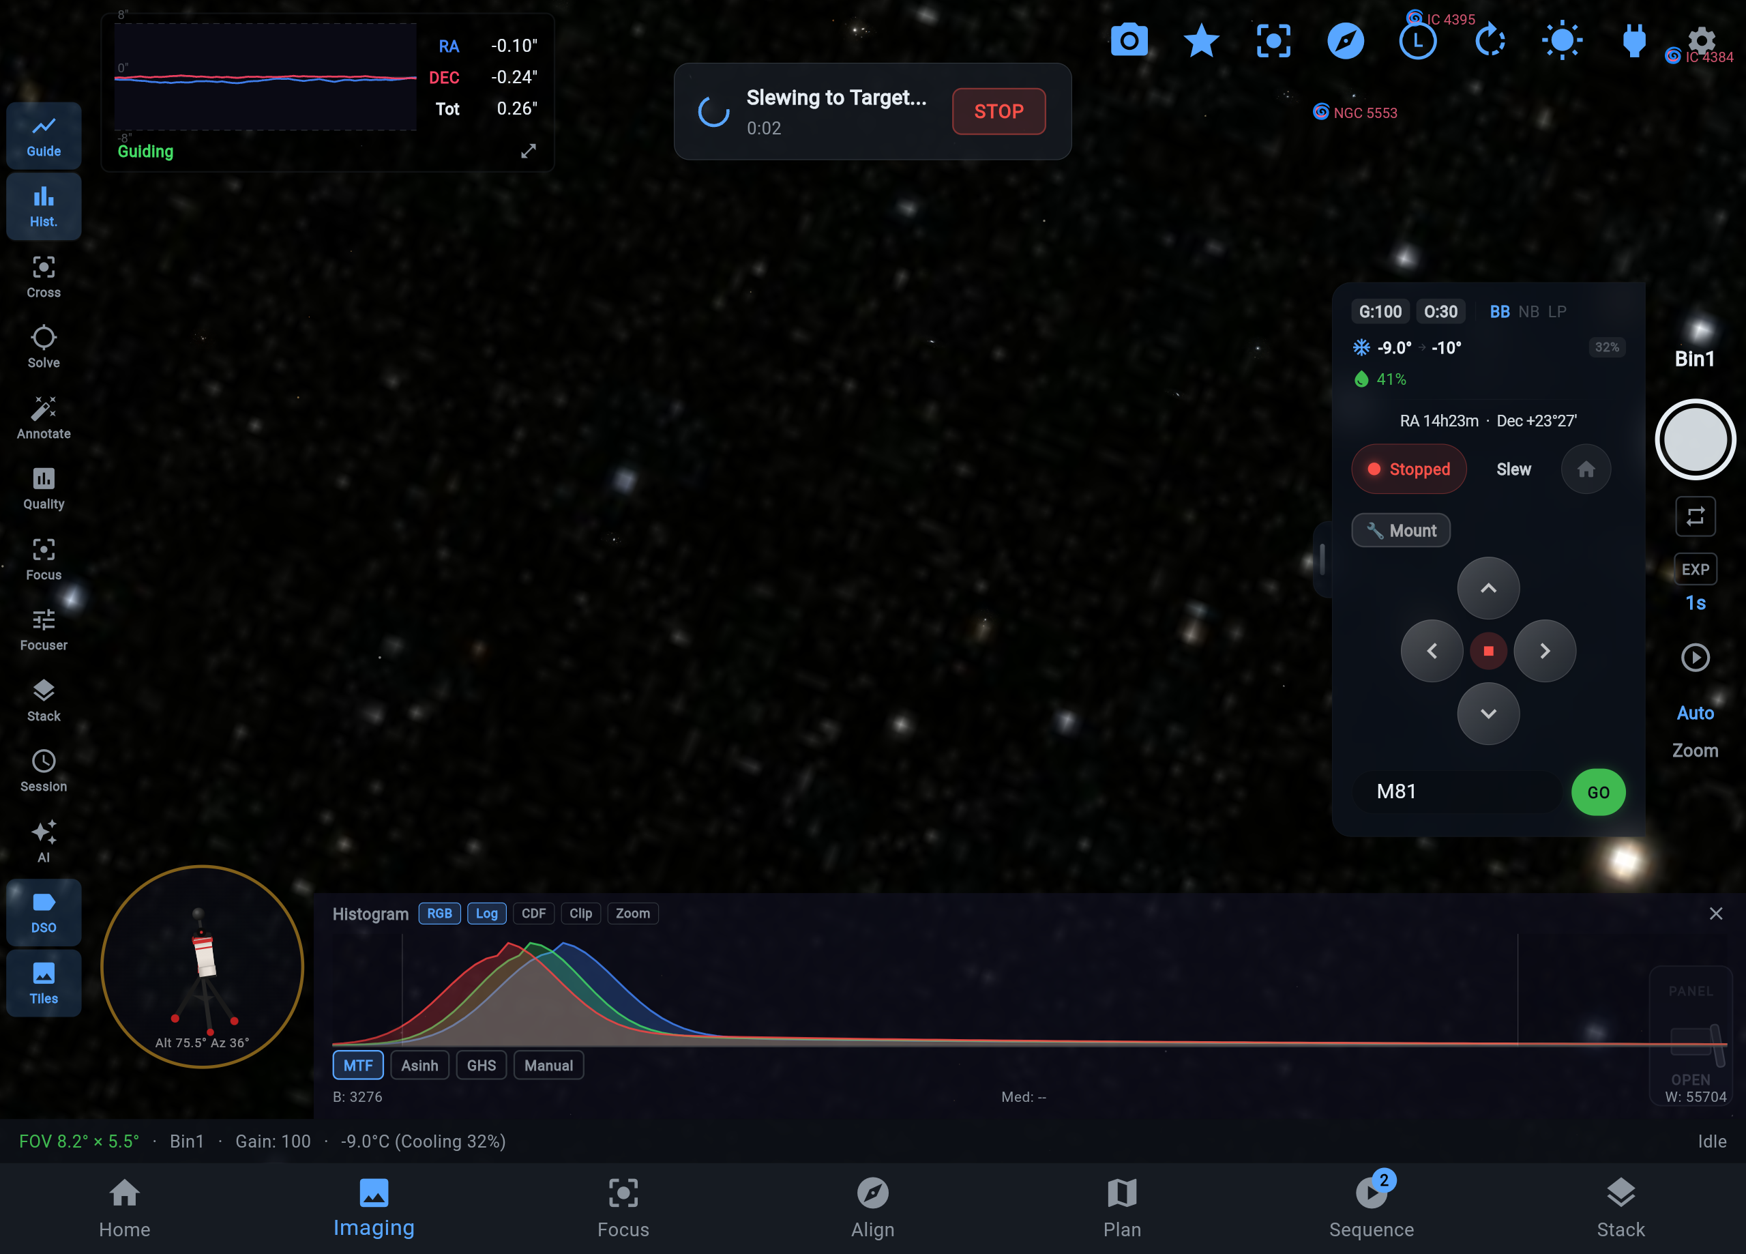Select the Manual stretch mode

pyautogui.click(x=548, y=1065)
